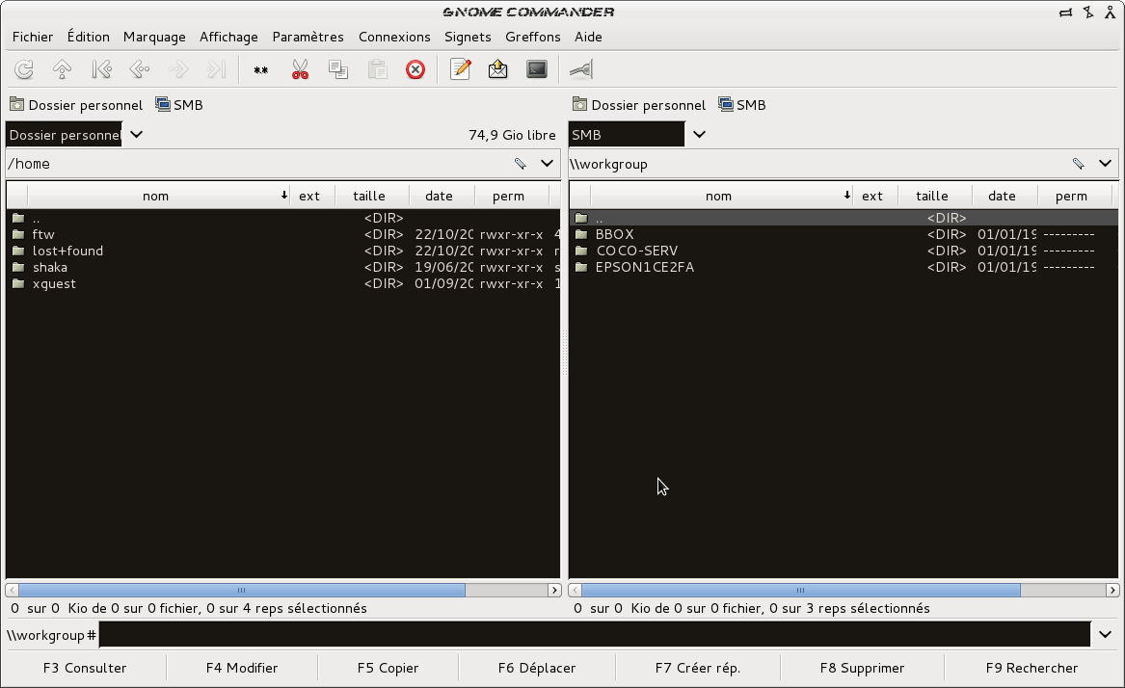The image size is (1125, 688).
Task: Open the Marquage menu
Action: (154, 37)
